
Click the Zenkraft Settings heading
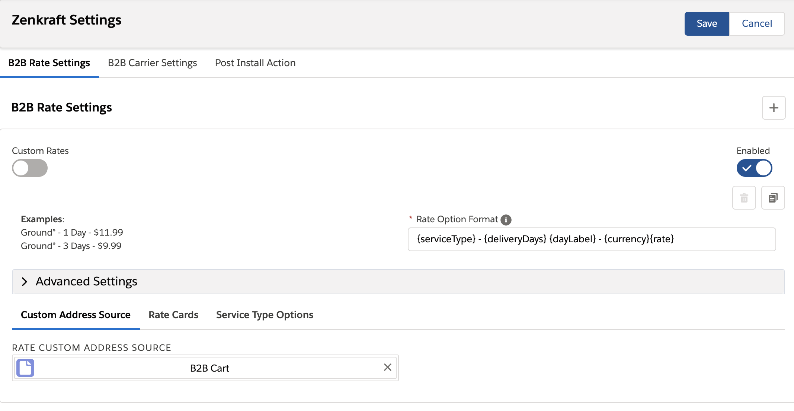coord(67,20)
